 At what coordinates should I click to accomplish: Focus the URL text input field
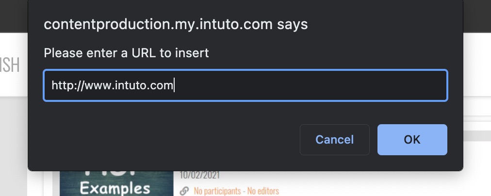click(245, 86)
